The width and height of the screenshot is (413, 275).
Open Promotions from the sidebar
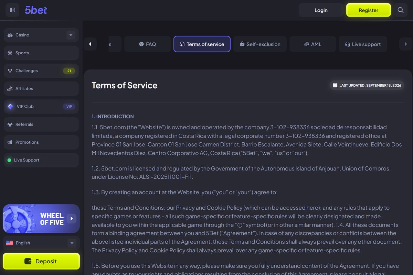(41, 142)
